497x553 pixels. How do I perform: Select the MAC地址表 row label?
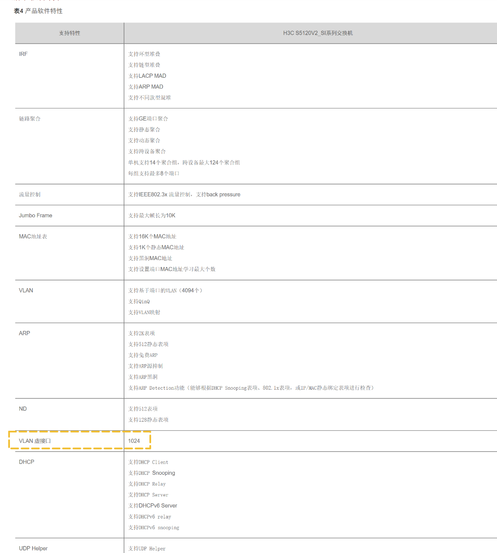[x=33, y=237]
